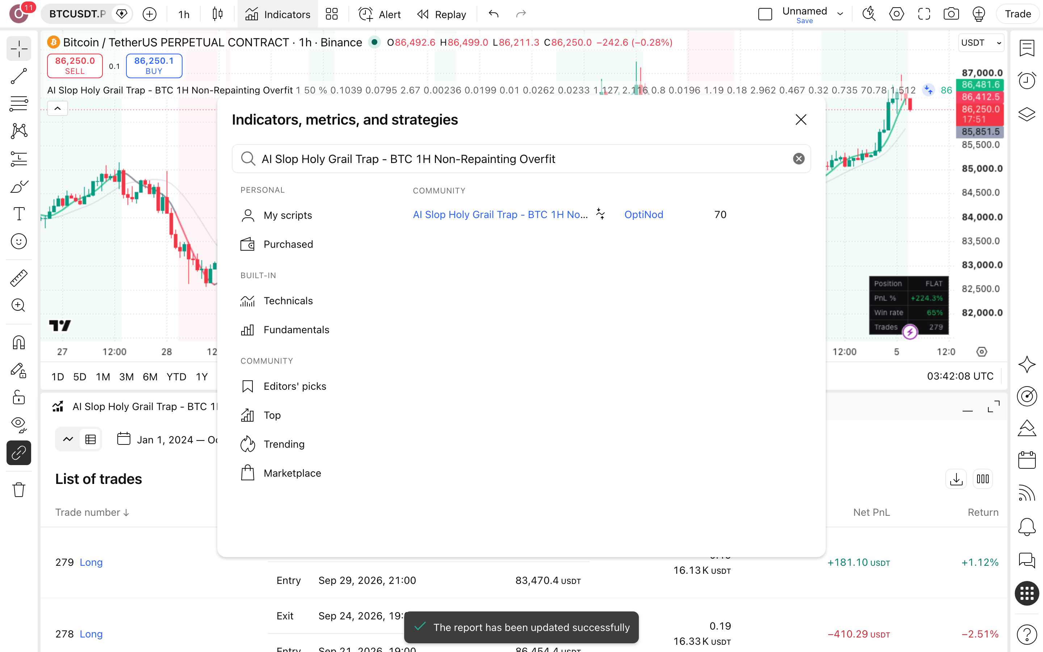The image size is (1043, 652).
Task: Click the 86,250.1 BUY button
Action: click(154, 66)
